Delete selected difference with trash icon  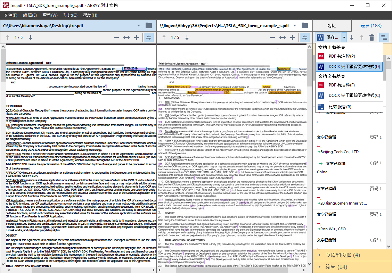(371, 38)
